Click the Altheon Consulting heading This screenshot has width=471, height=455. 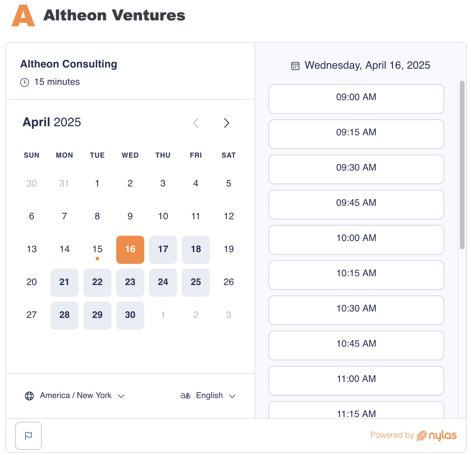[x=69, y=64]
